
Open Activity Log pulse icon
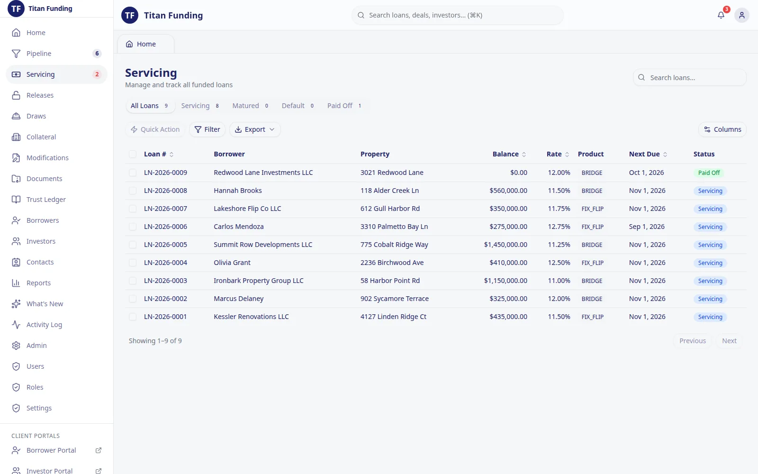tap(16, 325)
